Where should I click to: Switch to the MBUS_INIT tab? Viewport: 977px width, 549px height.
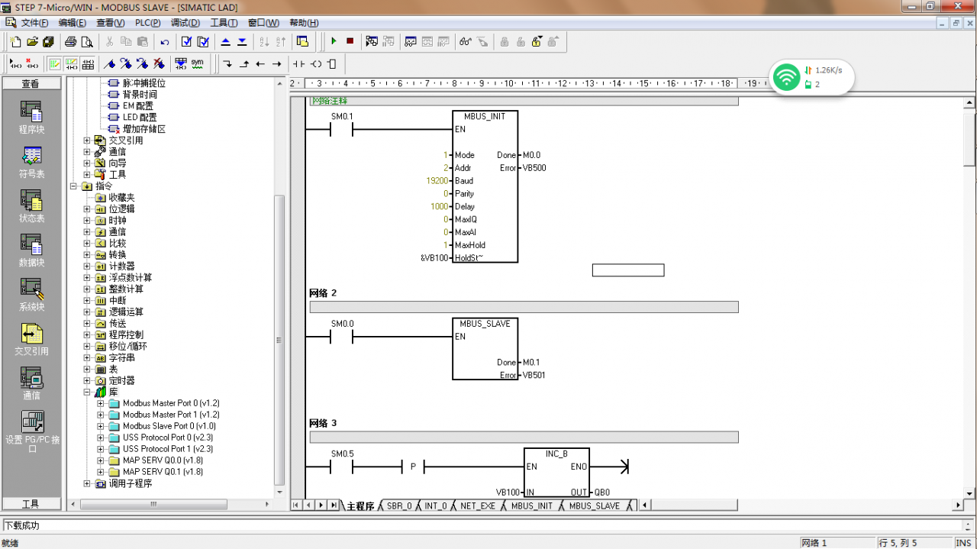tap(532, 505)
